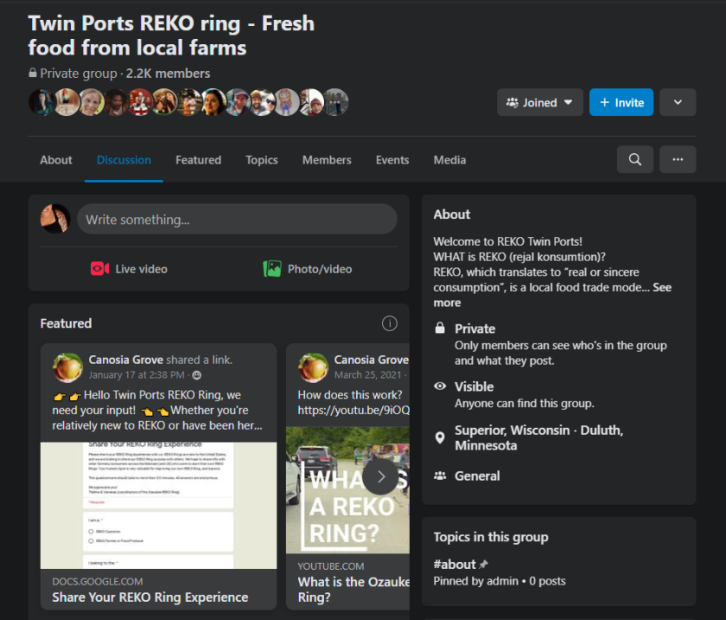Switch to the About tab
The width and height of the screenshot is (726, 620).
point(56,160)
